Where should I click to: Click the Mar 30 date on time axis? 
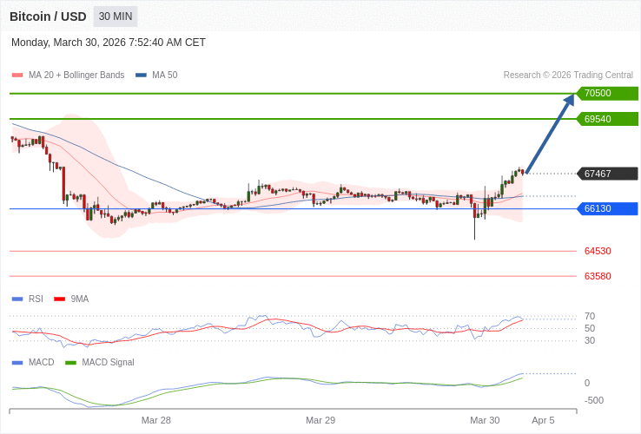tap(485, 420)
